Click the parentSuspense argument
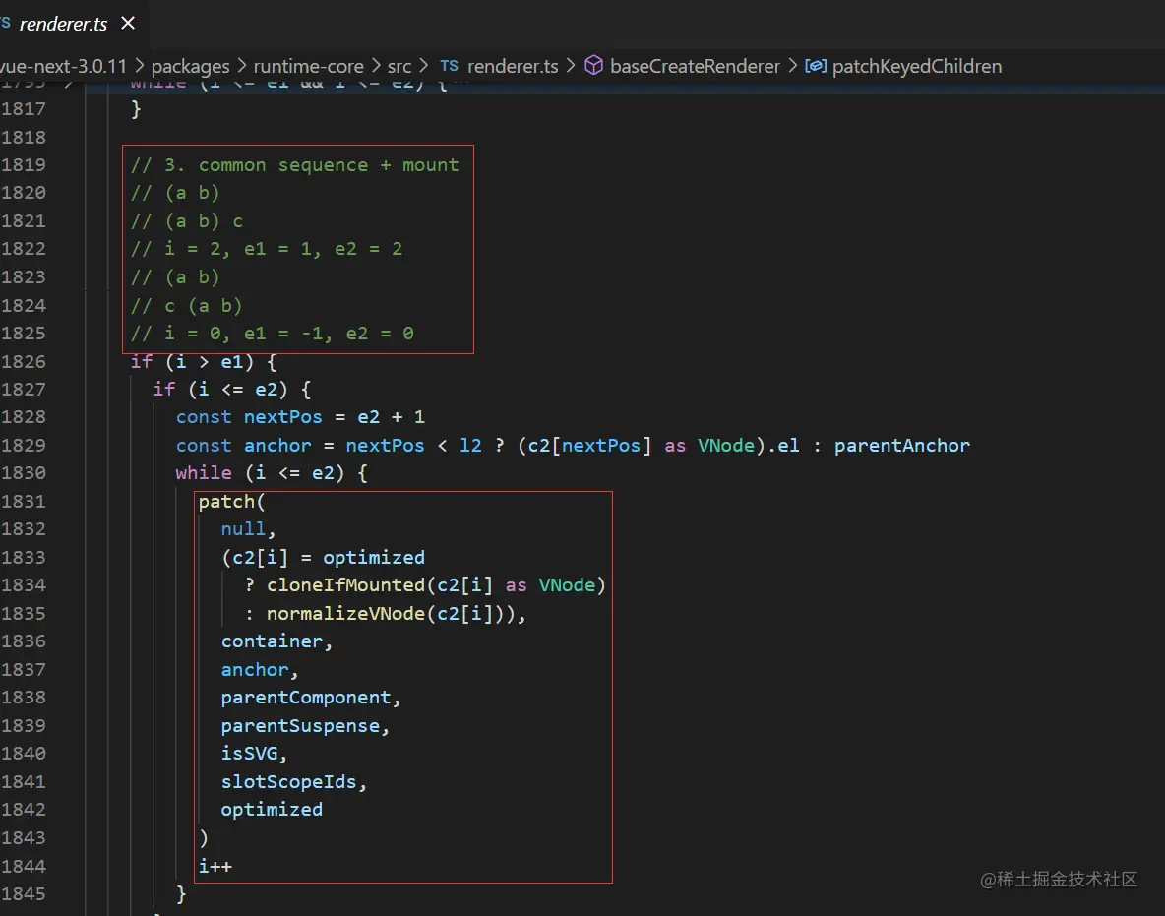The image size is (1165, 916). (x=300, y=726)
